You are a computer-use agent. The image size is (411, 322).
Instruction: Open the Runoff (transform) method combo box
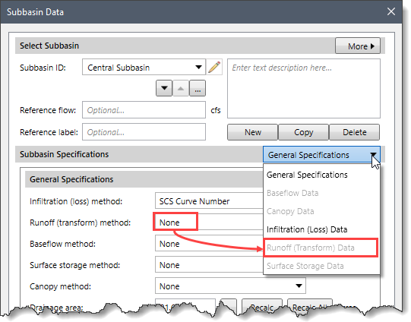pyautogui.click(x=209, y=223)
